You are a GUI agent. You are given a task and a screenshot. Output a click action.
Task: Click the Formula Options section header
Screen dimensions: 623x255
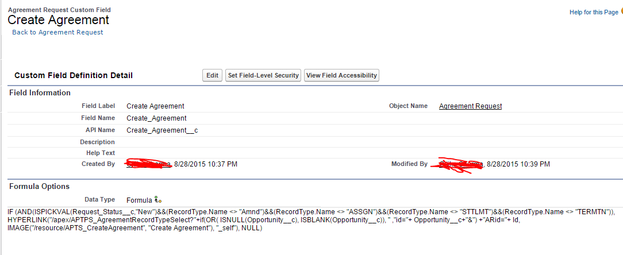pos(39,186)
